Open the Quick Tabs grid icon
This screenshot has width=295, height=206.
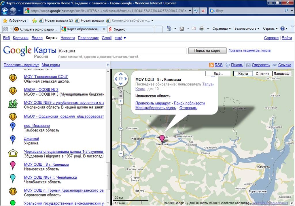click(6, 29)
